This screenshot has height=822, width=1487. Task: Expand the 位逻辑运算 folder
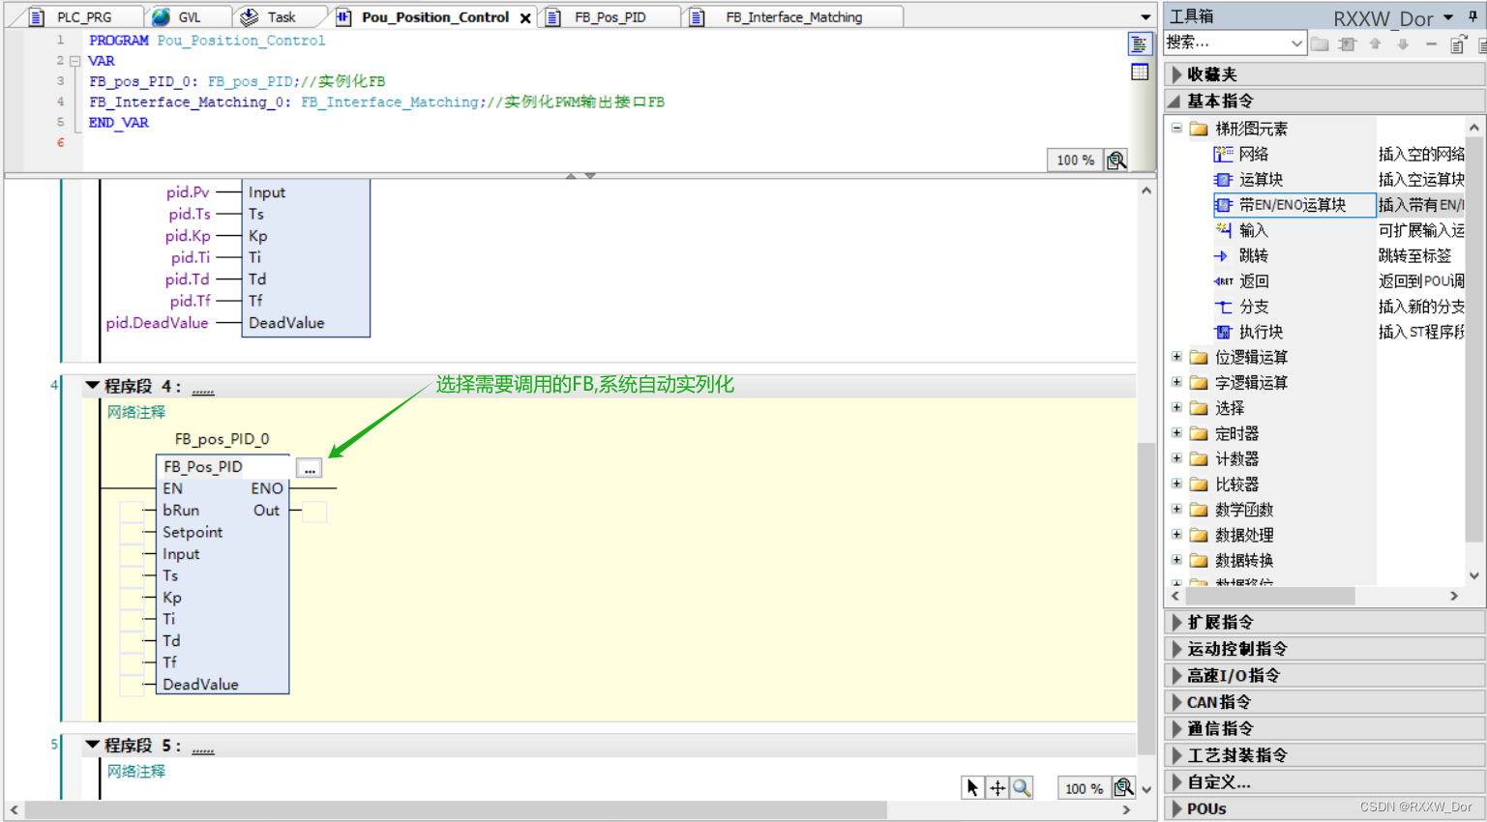pos(1175,357)
